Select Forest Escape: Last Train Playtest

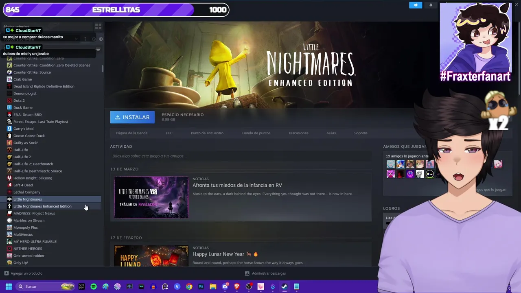tap(41, 122)
